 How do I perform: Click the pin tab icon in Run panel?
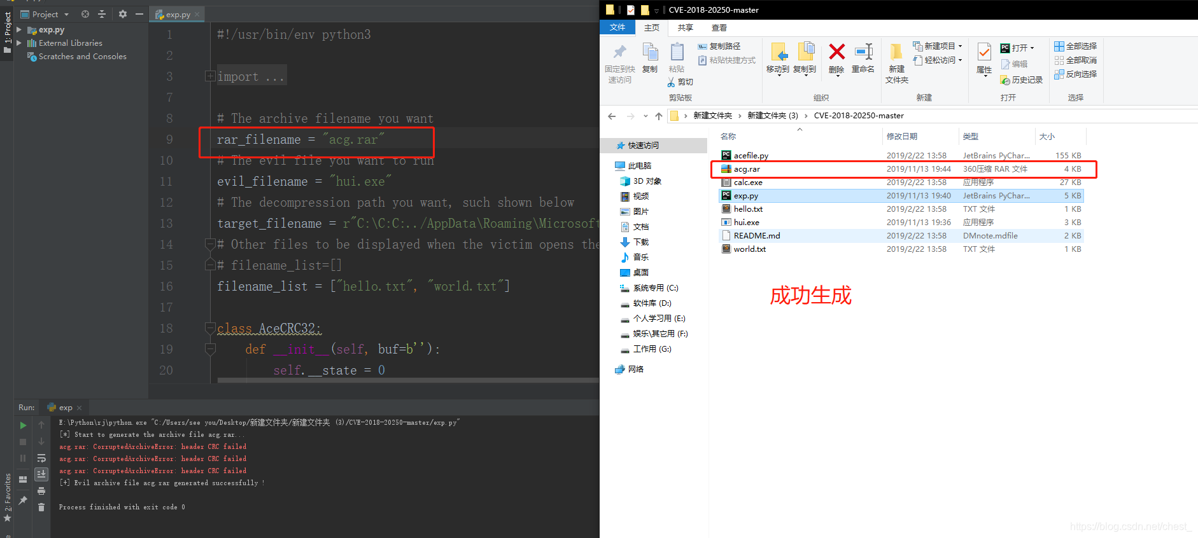(x=23, y=500)
